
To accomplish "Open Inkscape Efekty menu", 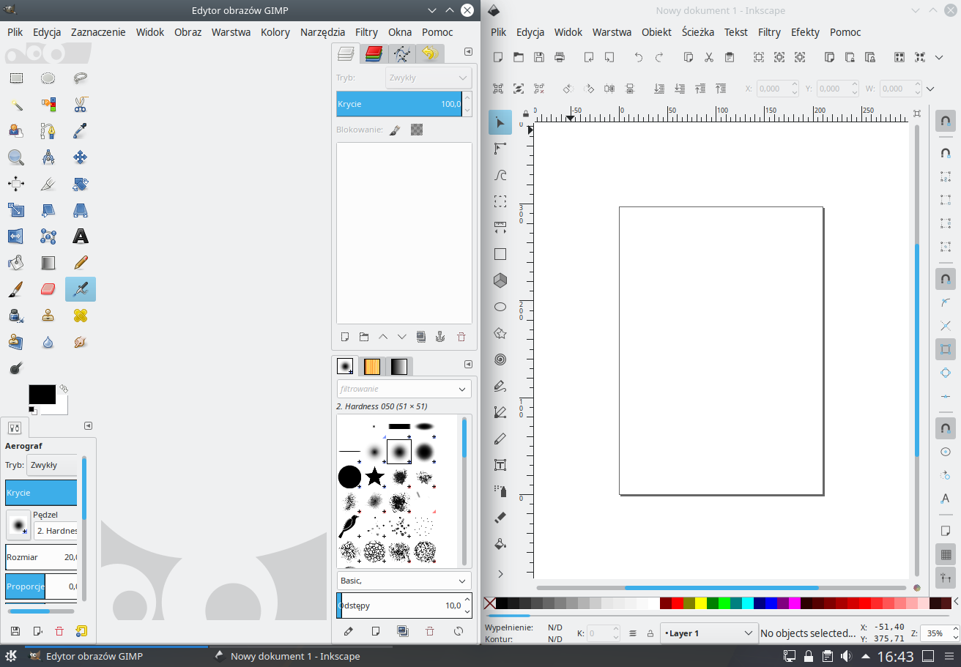I will click(x=805, y=32).
